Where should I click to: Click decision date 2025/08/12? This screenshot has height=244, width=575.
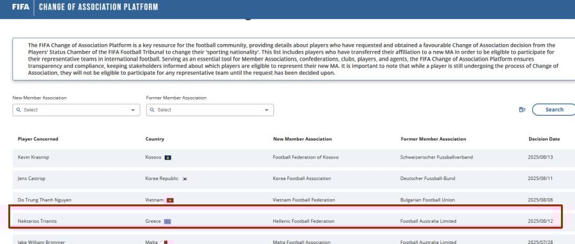[x=540, y=221]
